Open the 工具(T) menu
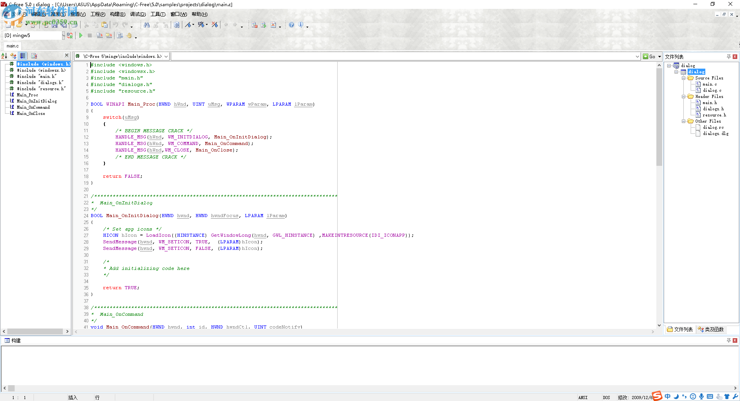 pos(158,14)
